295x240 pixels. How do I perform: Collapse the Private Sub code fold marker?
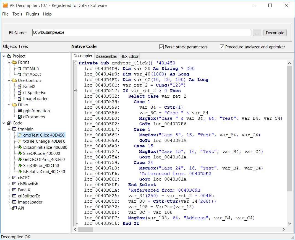pos(76,63)
